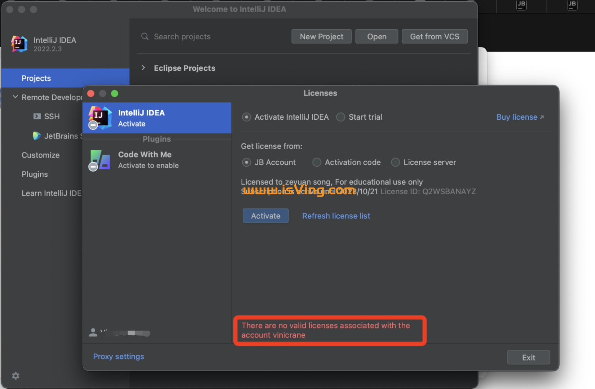Click the Refresh license list link
The width and height of the screenshot is (595, 389).
pyautogui.click(x=336, y=216)
